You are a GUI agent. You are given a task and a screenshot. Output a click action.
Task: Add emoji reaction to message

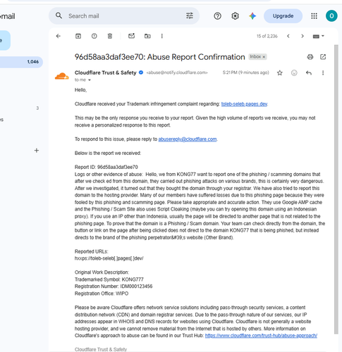[294, 73]
